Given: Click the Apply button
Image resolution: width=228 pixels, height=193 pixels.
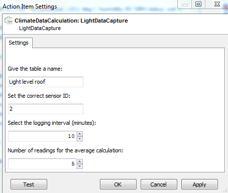Looking at the screenshot, I should point(199,184).
